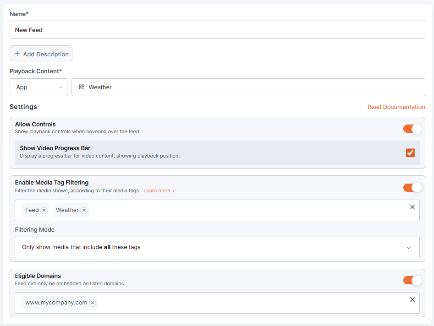Viewport: 434px width, 326px height.
Task: Click the Weather playback content field
Action: tap(248, 87)
